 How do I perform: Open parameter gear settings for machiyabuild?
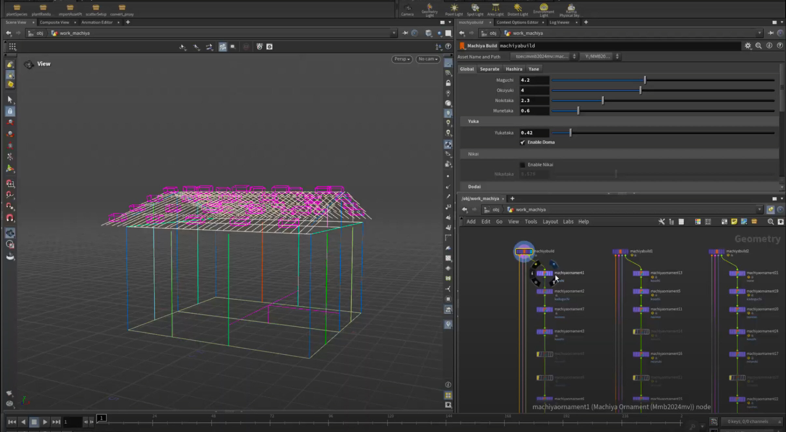pos(748,46)
